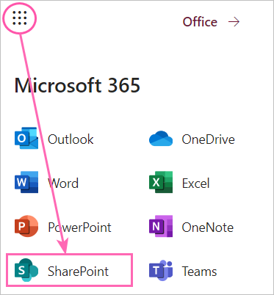Click the arrow next to Office
The height and width of the screenshot is (295, 274).
[234, 22]
